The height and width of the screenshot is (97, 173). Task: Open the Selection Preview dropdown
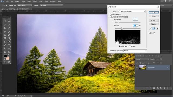(x=135, y=51)
